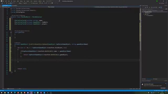Open Firefox from the taskbar
168x94 pixels.
point(18,93)
